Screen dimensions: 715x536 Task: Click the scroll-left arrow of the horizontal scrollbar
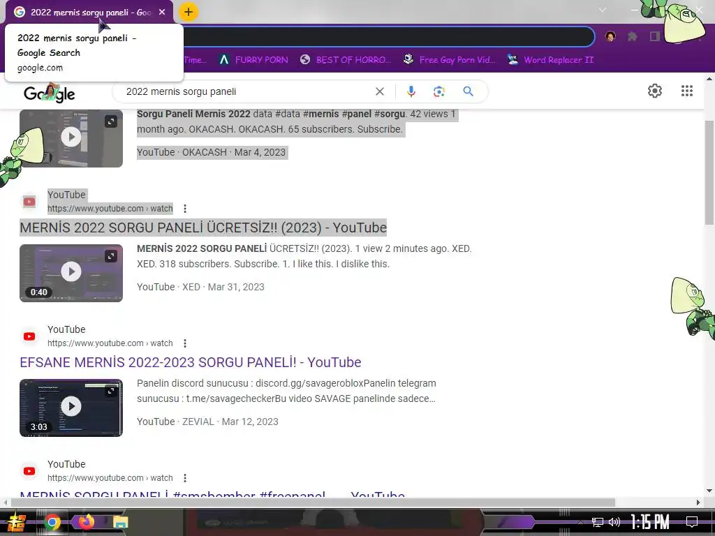[x=5, y=502]
